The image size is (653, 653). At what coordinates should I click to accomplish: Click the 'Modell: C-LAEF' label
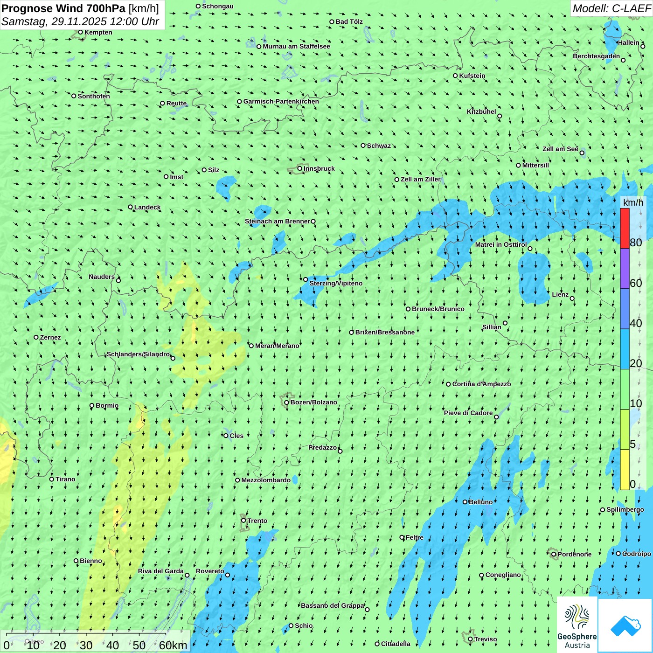point(611,8)
